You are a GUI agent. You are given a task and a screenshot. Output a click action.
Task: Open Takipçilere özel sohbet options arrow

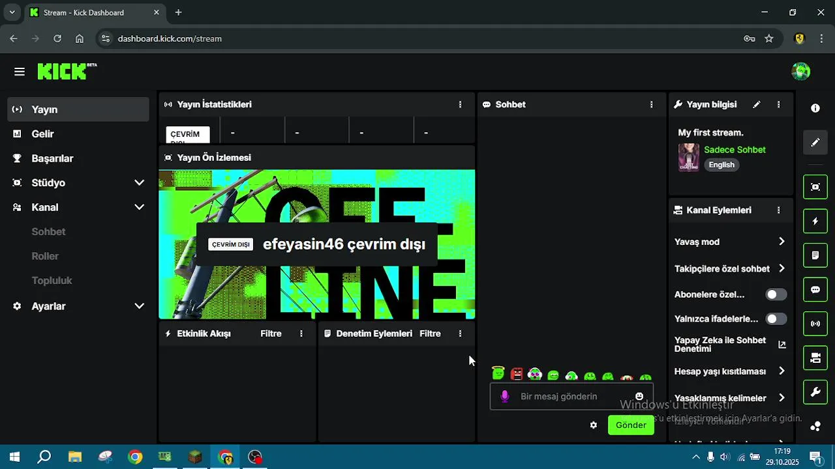[782, 268]
